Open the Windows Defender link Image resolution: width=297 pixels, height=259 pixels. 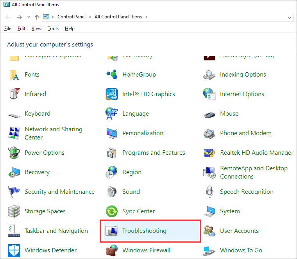(x=50, y=250)
